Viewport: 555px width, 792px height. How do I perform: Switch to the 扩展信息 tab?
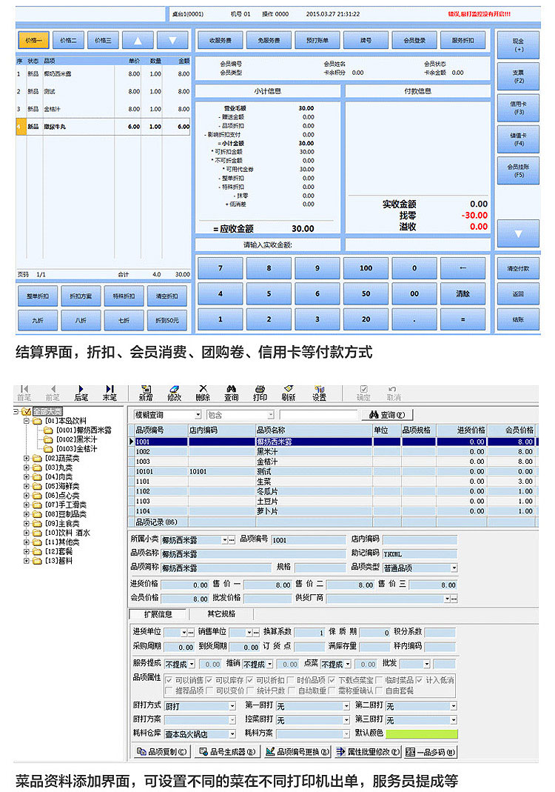coord(158,614)
